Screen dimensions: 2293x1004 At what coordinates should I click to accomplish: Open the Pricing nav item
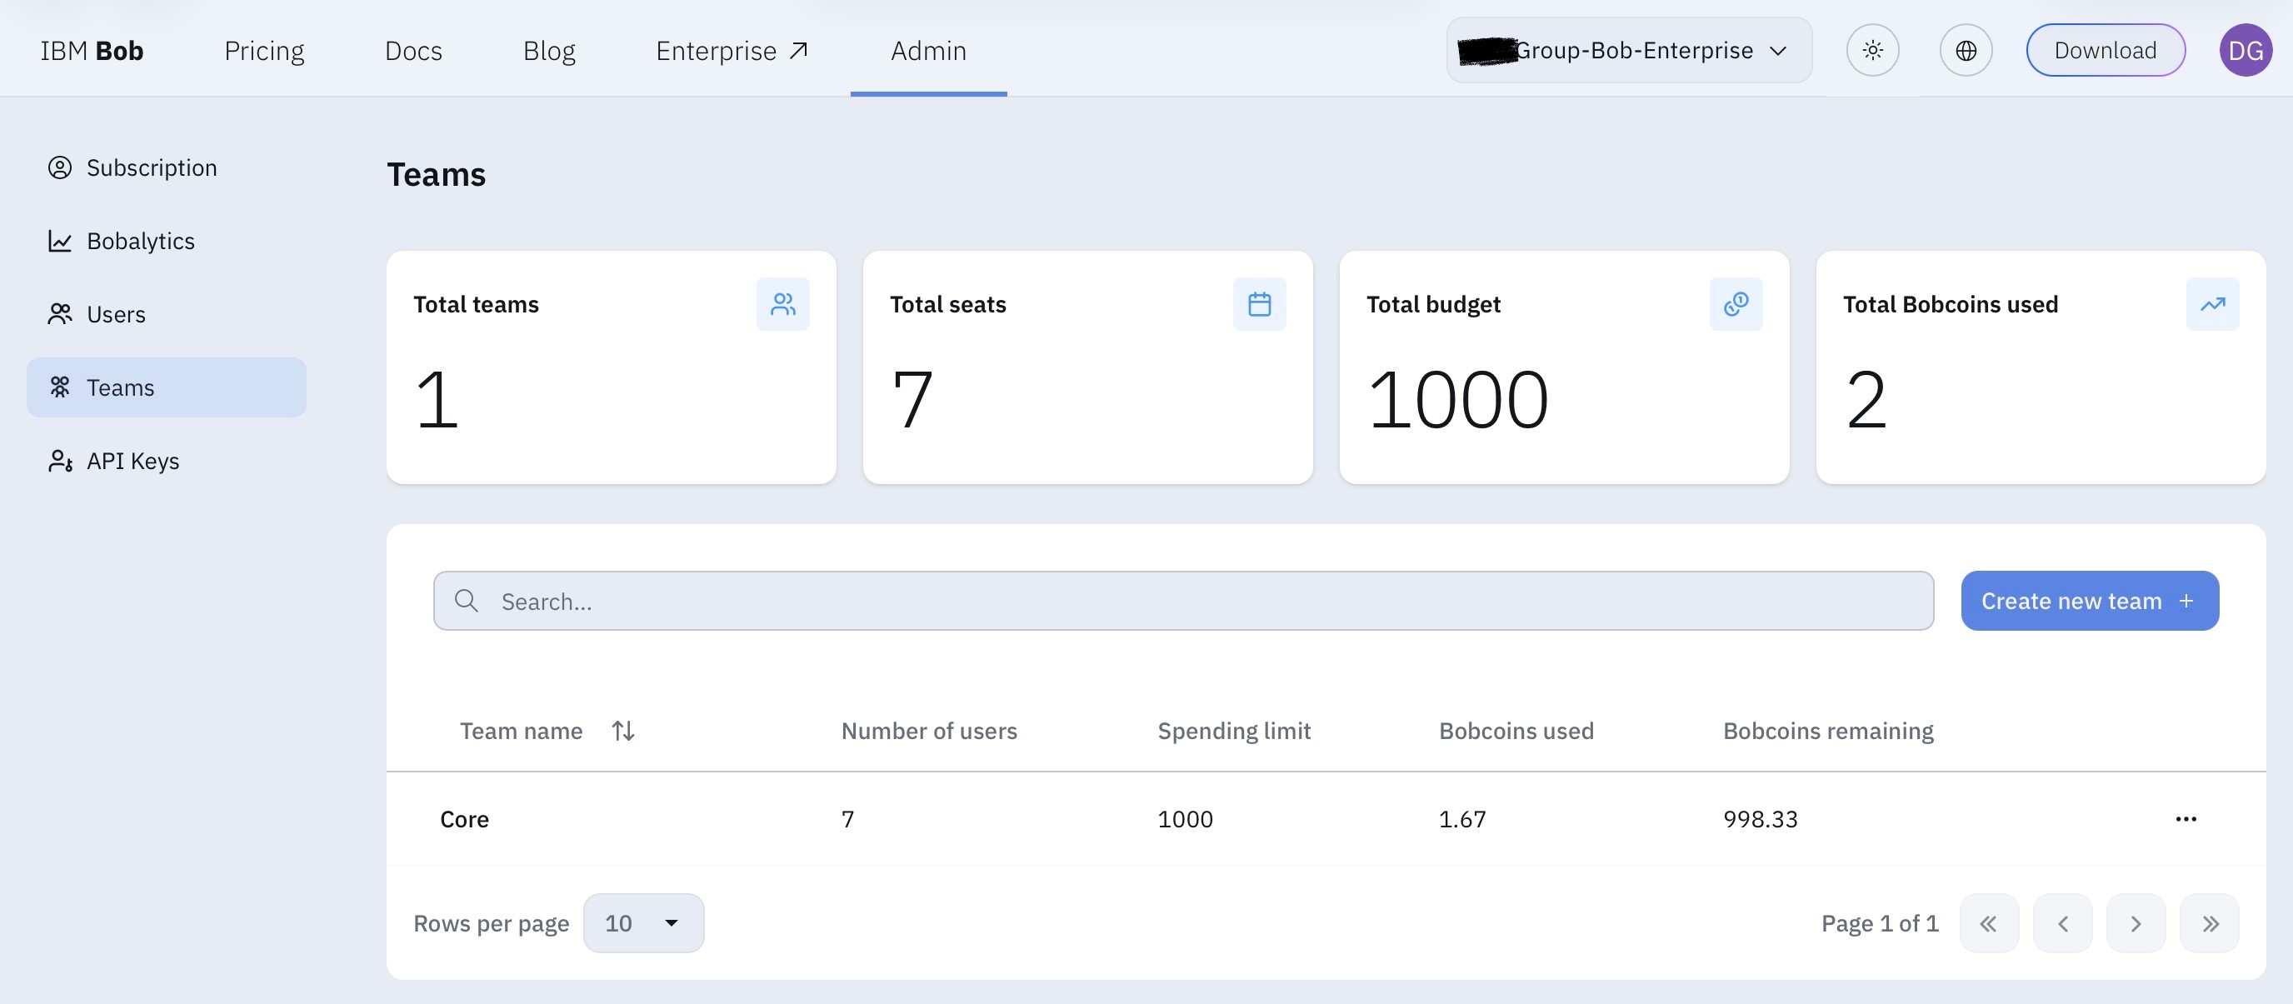(x=264, y=51)
